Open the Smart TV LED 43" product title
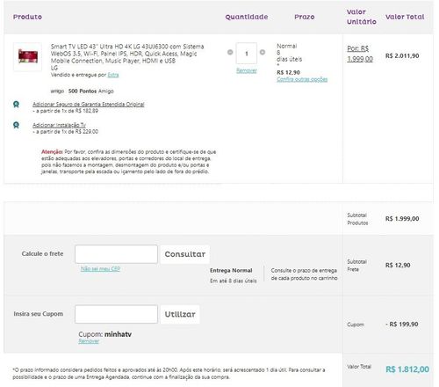The width and height of the screenshot is (439, 387). click(x=127, y=54)
